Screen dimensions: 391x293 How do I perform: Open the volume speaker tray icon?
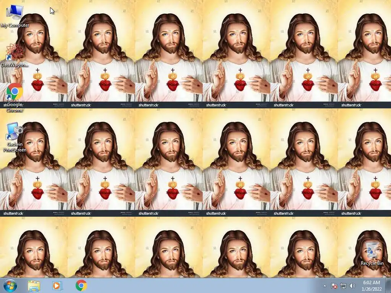tap(352, 286)
